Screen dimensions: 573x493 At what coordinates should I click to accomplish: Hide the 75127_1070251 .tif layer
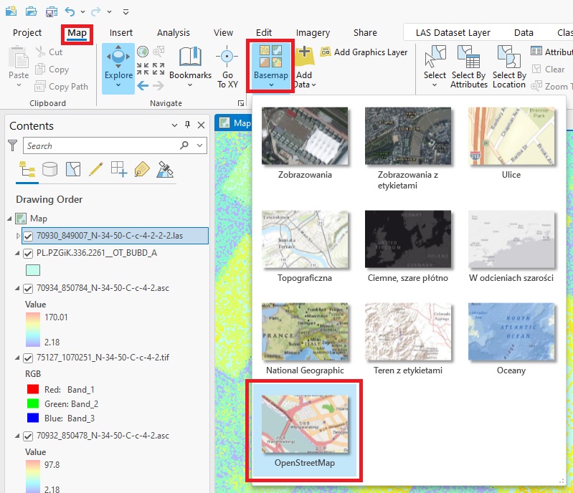29,356
